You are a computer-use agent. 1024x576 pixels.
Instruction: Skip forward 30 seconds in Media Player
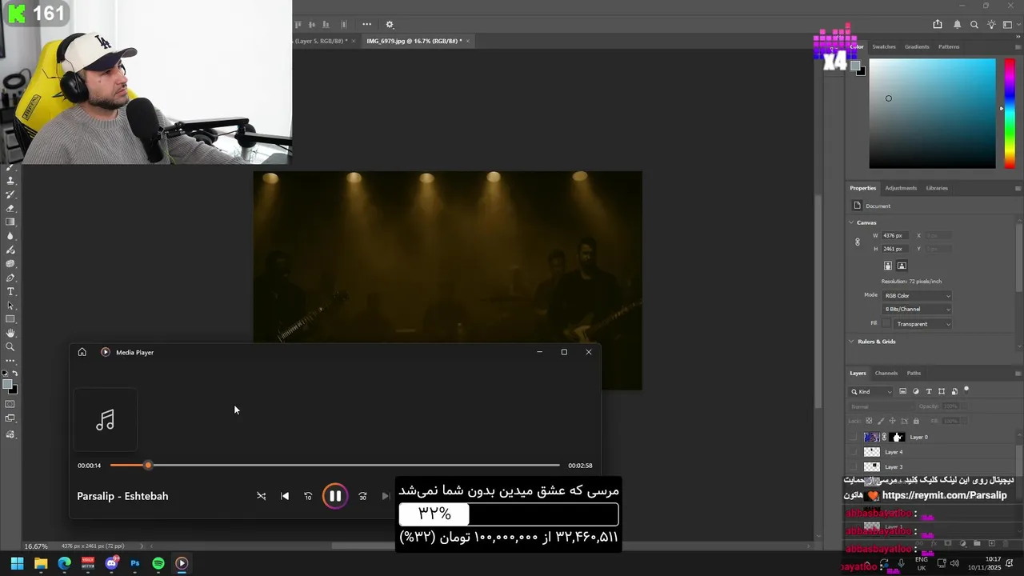[x=362, y=496]
